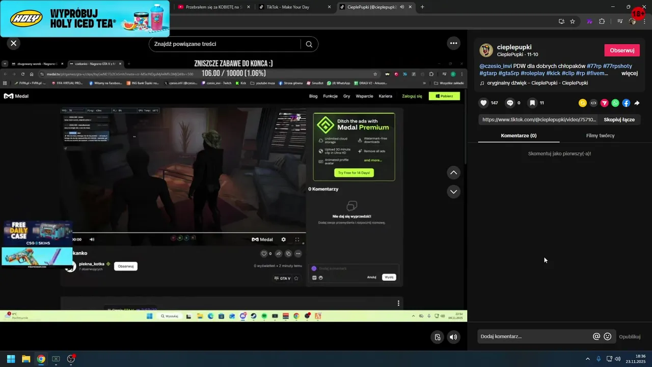Image resolution: width=652 pixels, height=367 pixels.
Task: Open the three-dot options menu on video
Action: 453,43
